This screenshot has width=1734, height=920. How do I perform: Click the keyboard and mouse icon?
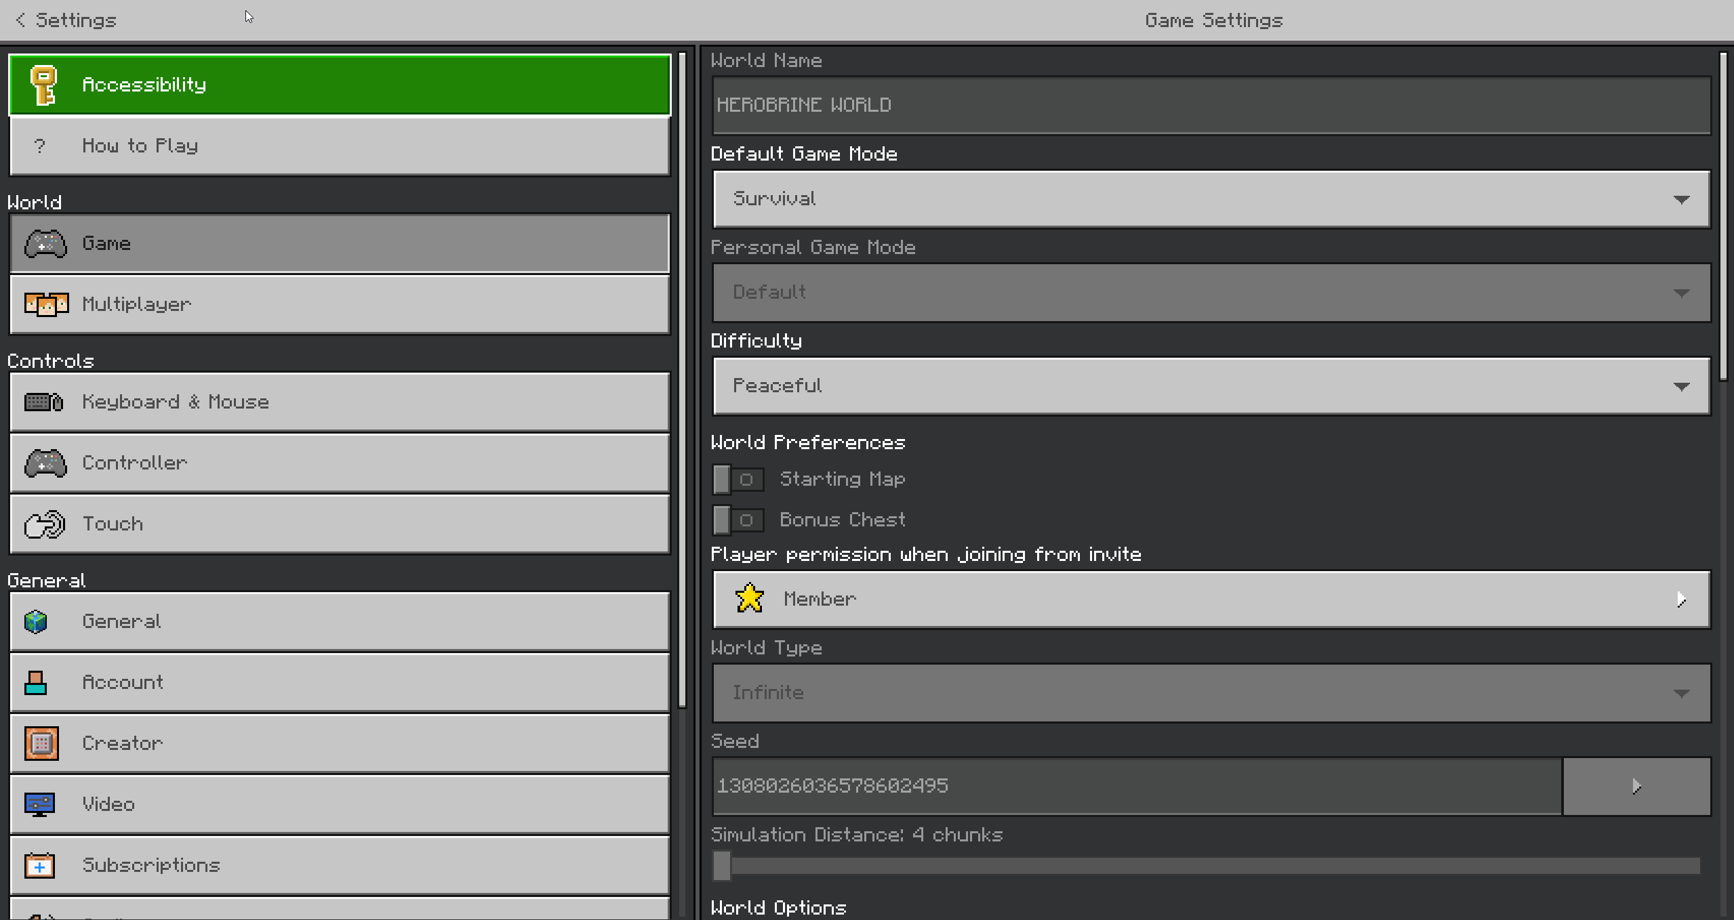tap(44, 402)
